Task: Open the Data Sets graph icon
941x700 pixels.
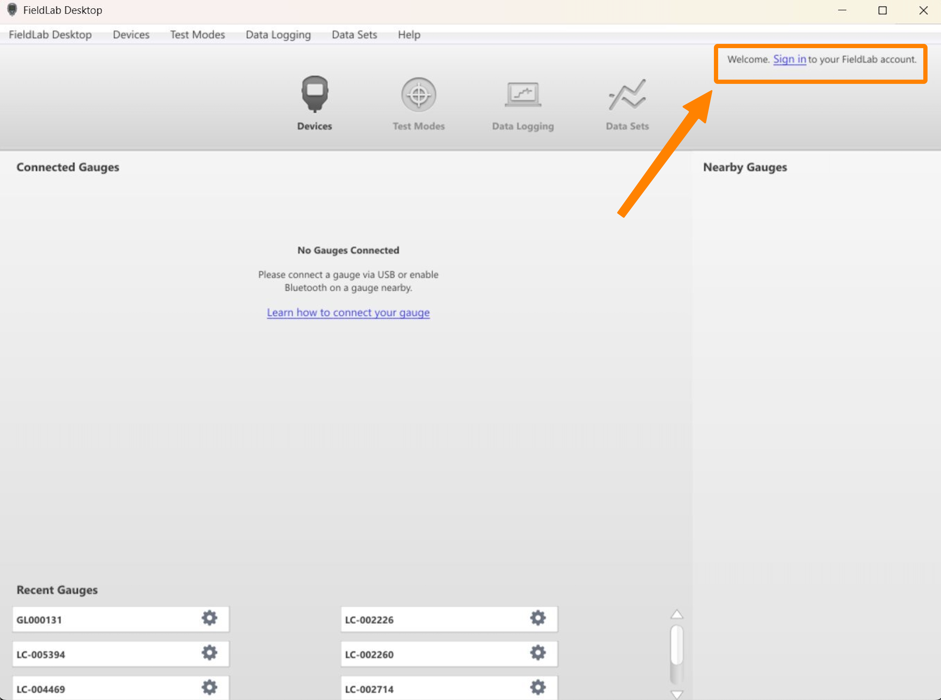Action: [x=627, y=94]
